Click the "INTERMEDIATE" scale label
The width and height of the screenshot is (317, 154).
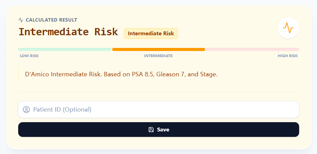tap(158, 56)
